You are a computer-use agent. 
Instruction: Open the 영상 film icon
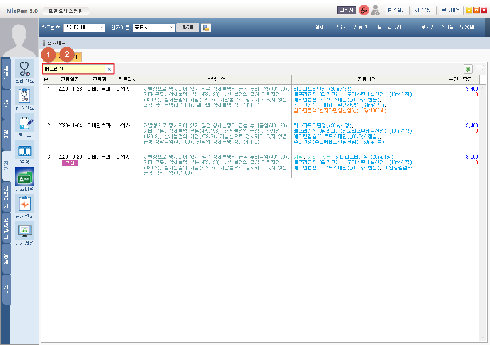[24, 150]
